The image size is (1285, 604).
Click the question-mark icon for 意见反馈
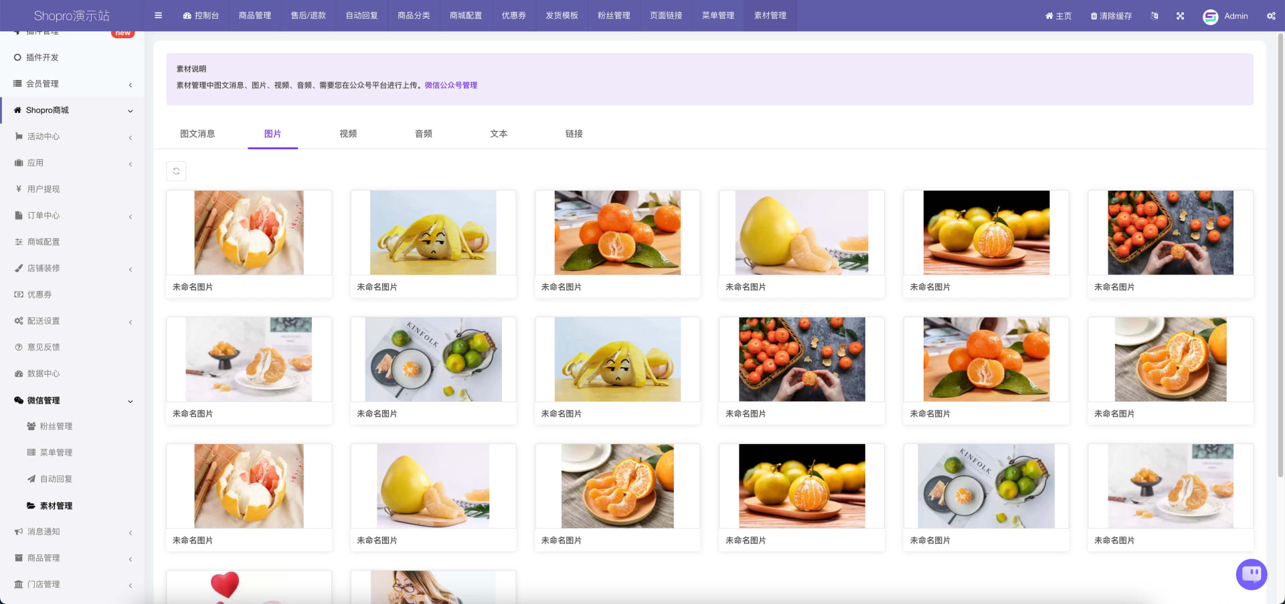(19, 347)
